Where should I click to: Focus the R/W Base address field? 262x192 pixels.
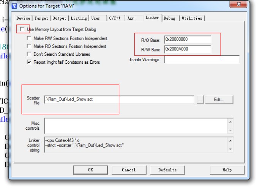[x=187, y=49]
